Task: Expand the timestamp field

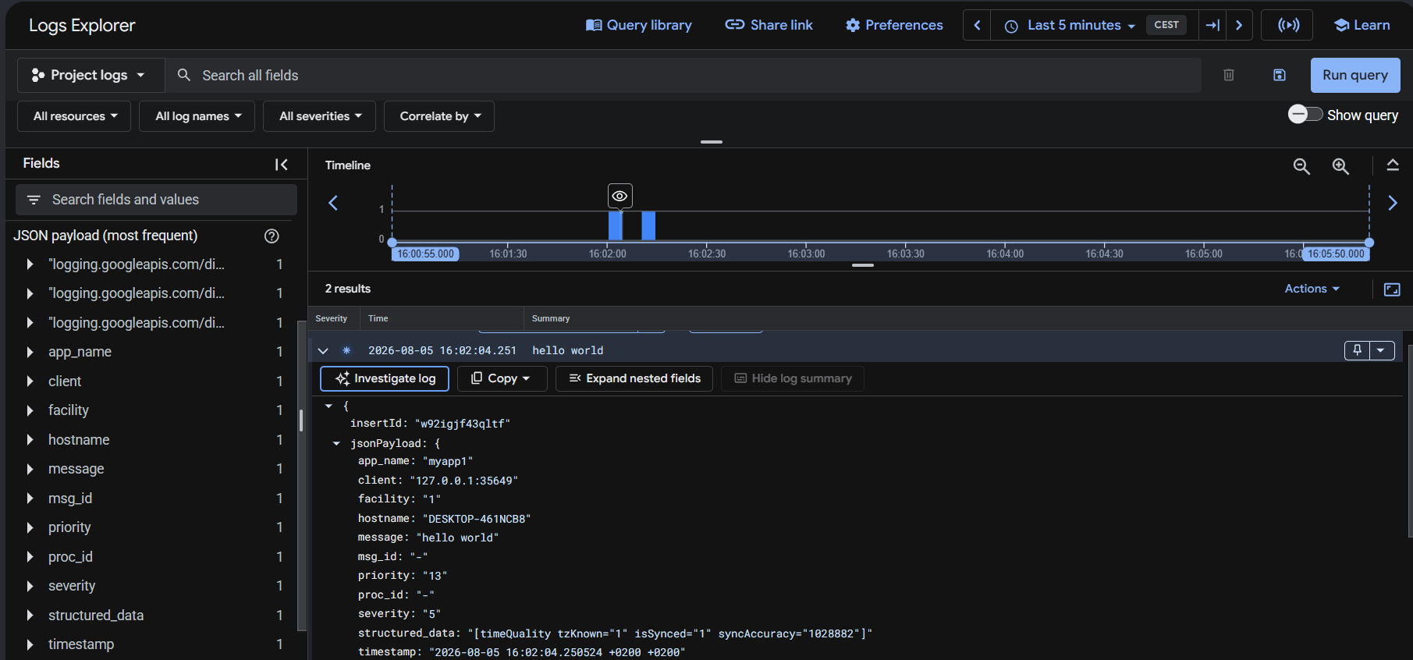Action: pos(30,644)
